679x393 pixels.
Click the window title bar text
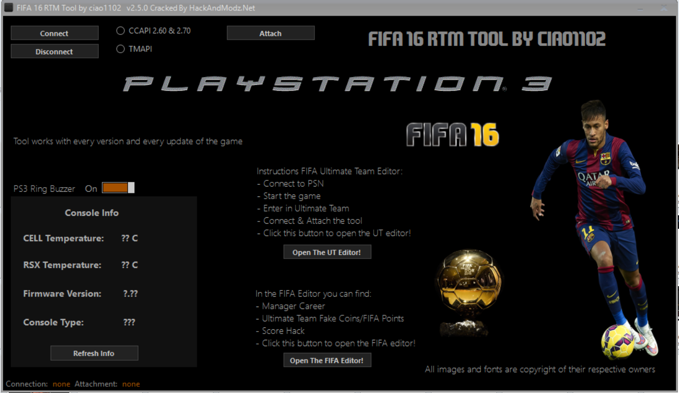pos(135,8)
